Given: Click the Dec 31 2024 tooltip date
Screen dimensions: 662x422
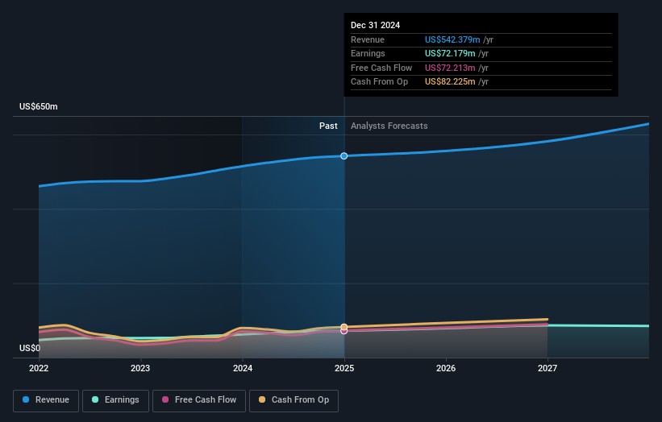Looking at the screenshot, I should (x=375, y=26).
